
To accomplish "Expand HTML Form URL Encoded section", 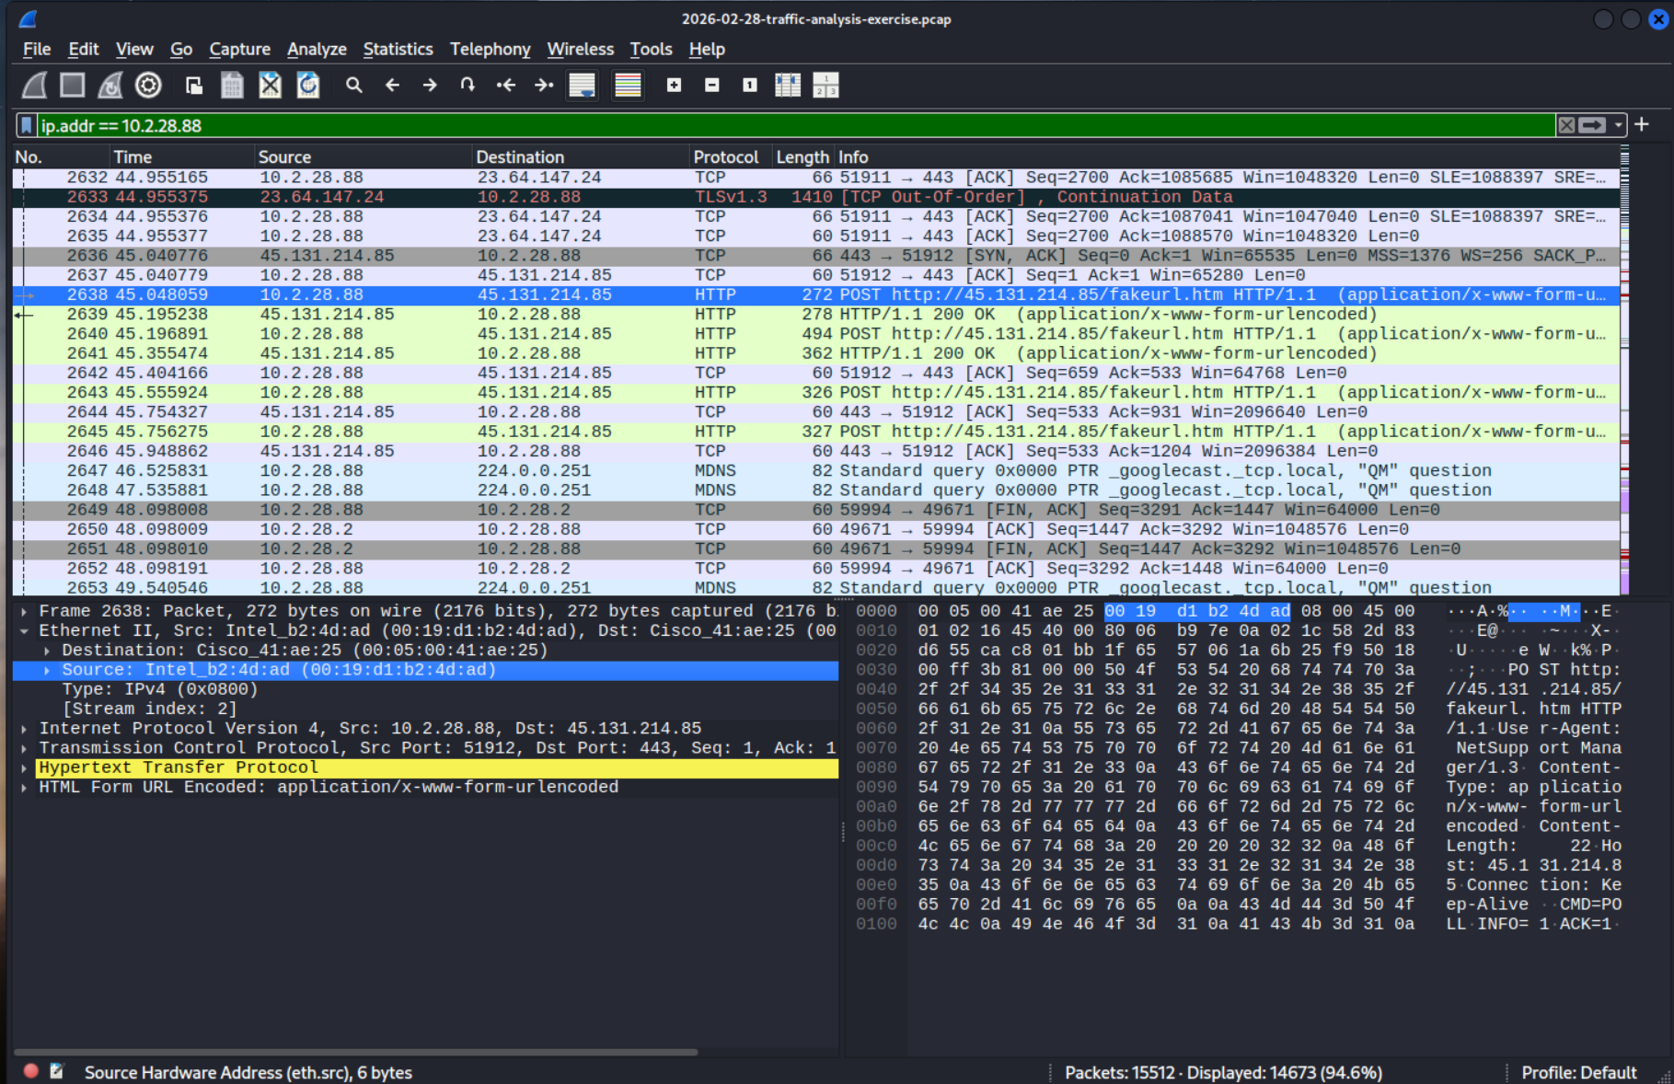I will (x=24, y=788).
